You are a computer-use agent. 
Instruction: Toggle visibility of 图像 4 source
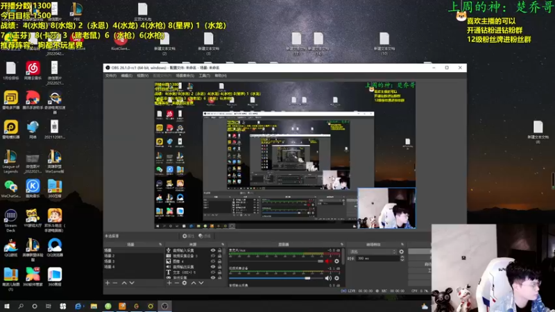pyautogui.click(x=213, y=261)
